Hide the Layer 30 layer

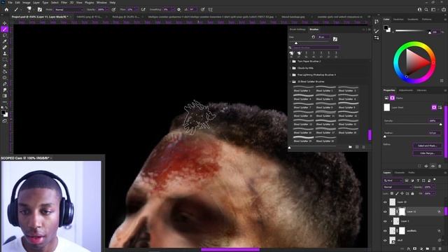(x=385, y=202)
